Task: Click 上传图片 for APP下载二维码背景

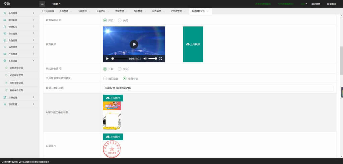Action: (x=113, y=98)
